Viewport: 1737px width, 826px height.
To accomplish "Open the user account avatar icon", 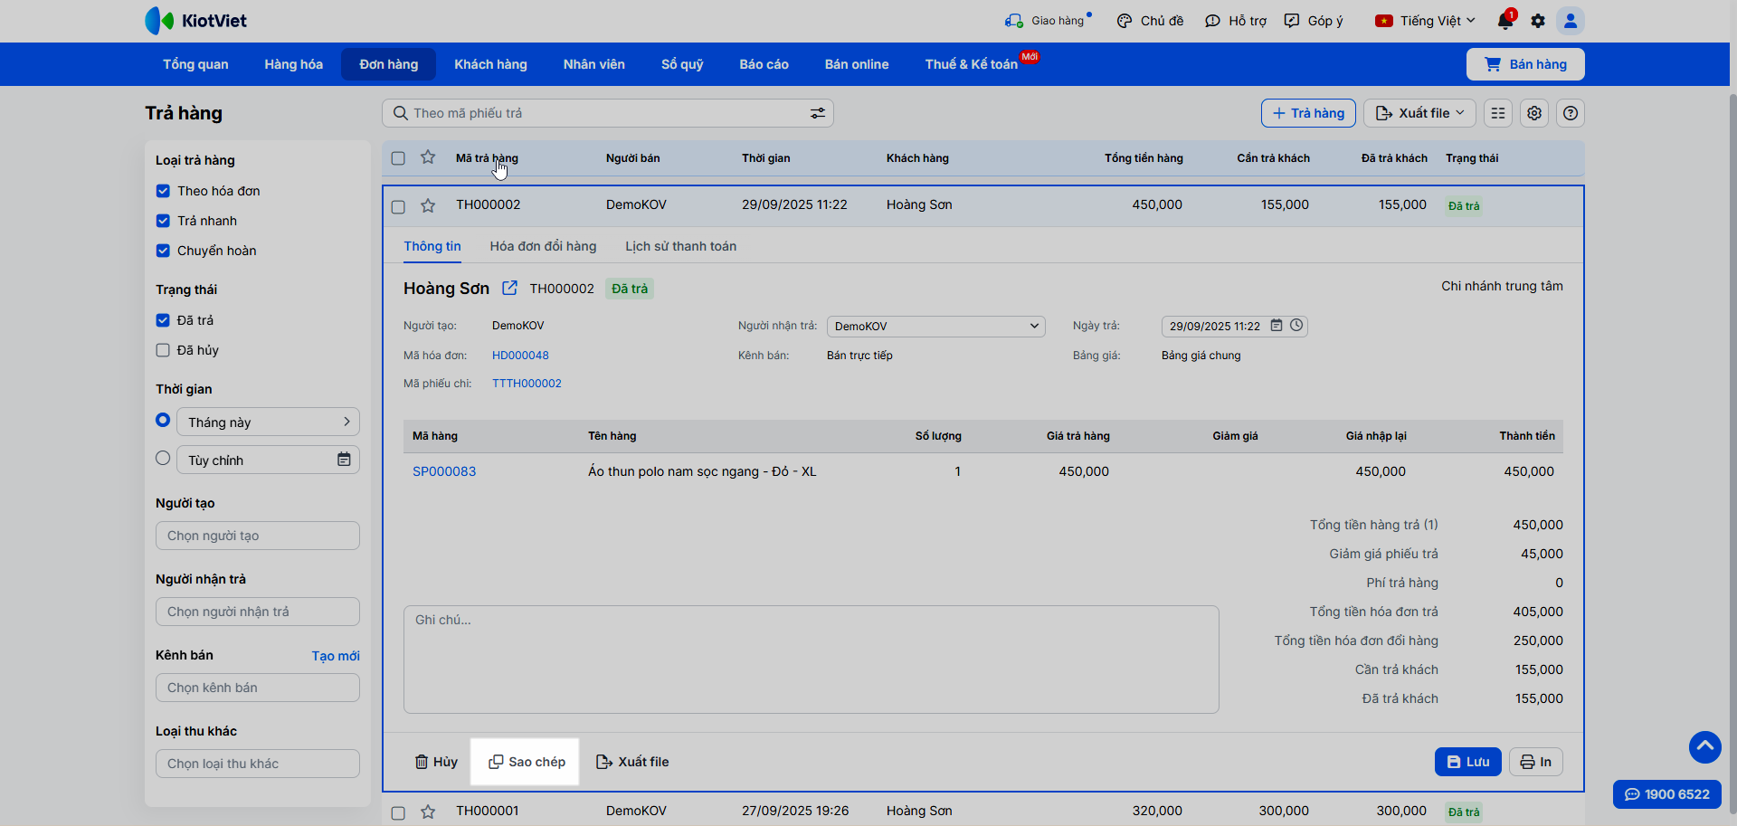I will pyautogui.click(x=1570, y=21).
